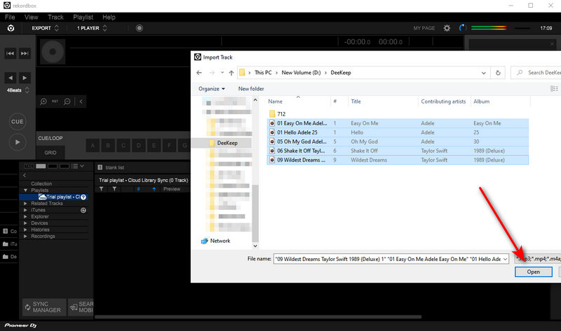The height and width of the screenshot is (331, 561).
Task: Open the EXPORT mode selector
Action: click(45, 28)
